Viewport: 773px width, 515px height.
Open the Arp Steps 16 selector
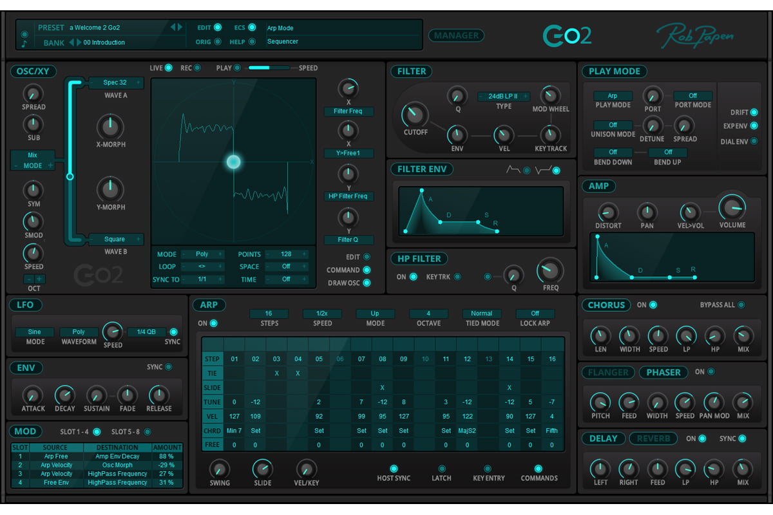coord(269,314)
